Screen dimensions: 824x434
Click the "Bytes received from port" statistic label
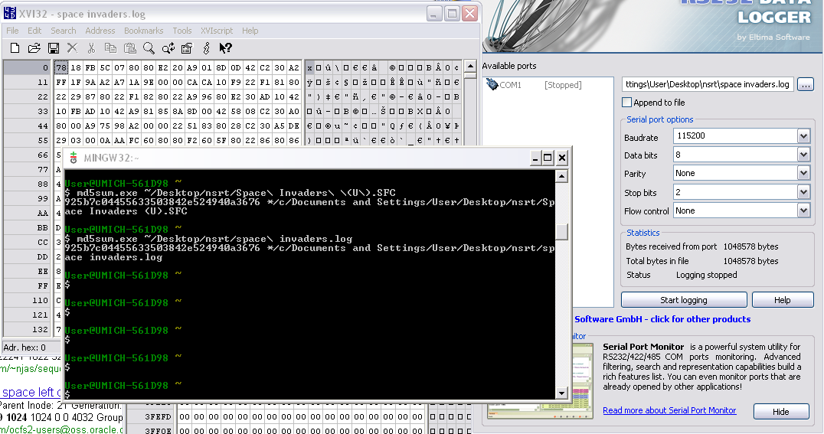[x=671, y=246]
